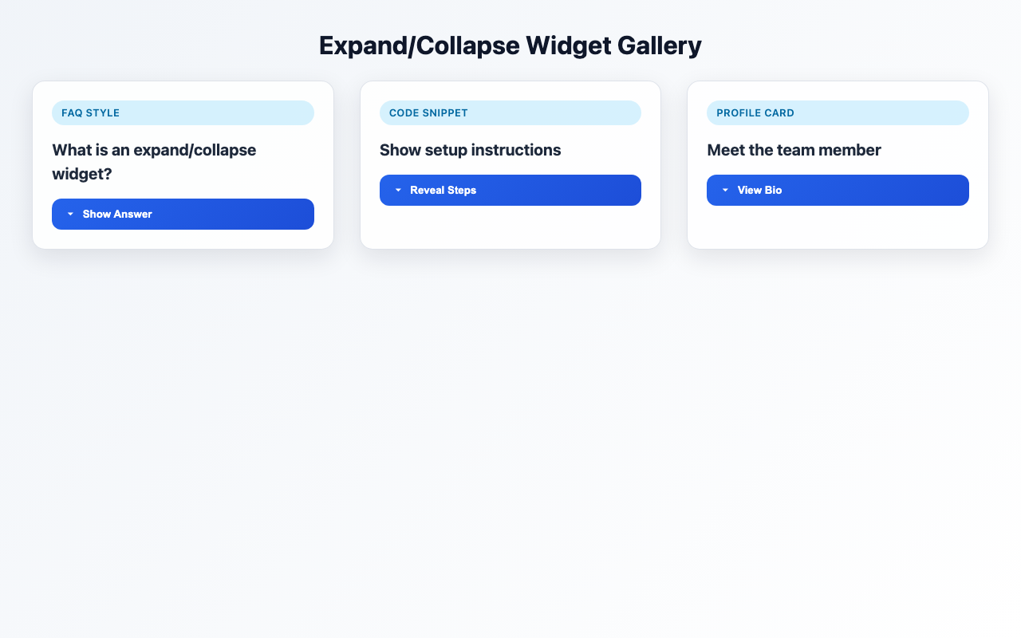Click the Expand/Collapse Widget Gallery page title
1021x638 pixels.
[510, 45]
